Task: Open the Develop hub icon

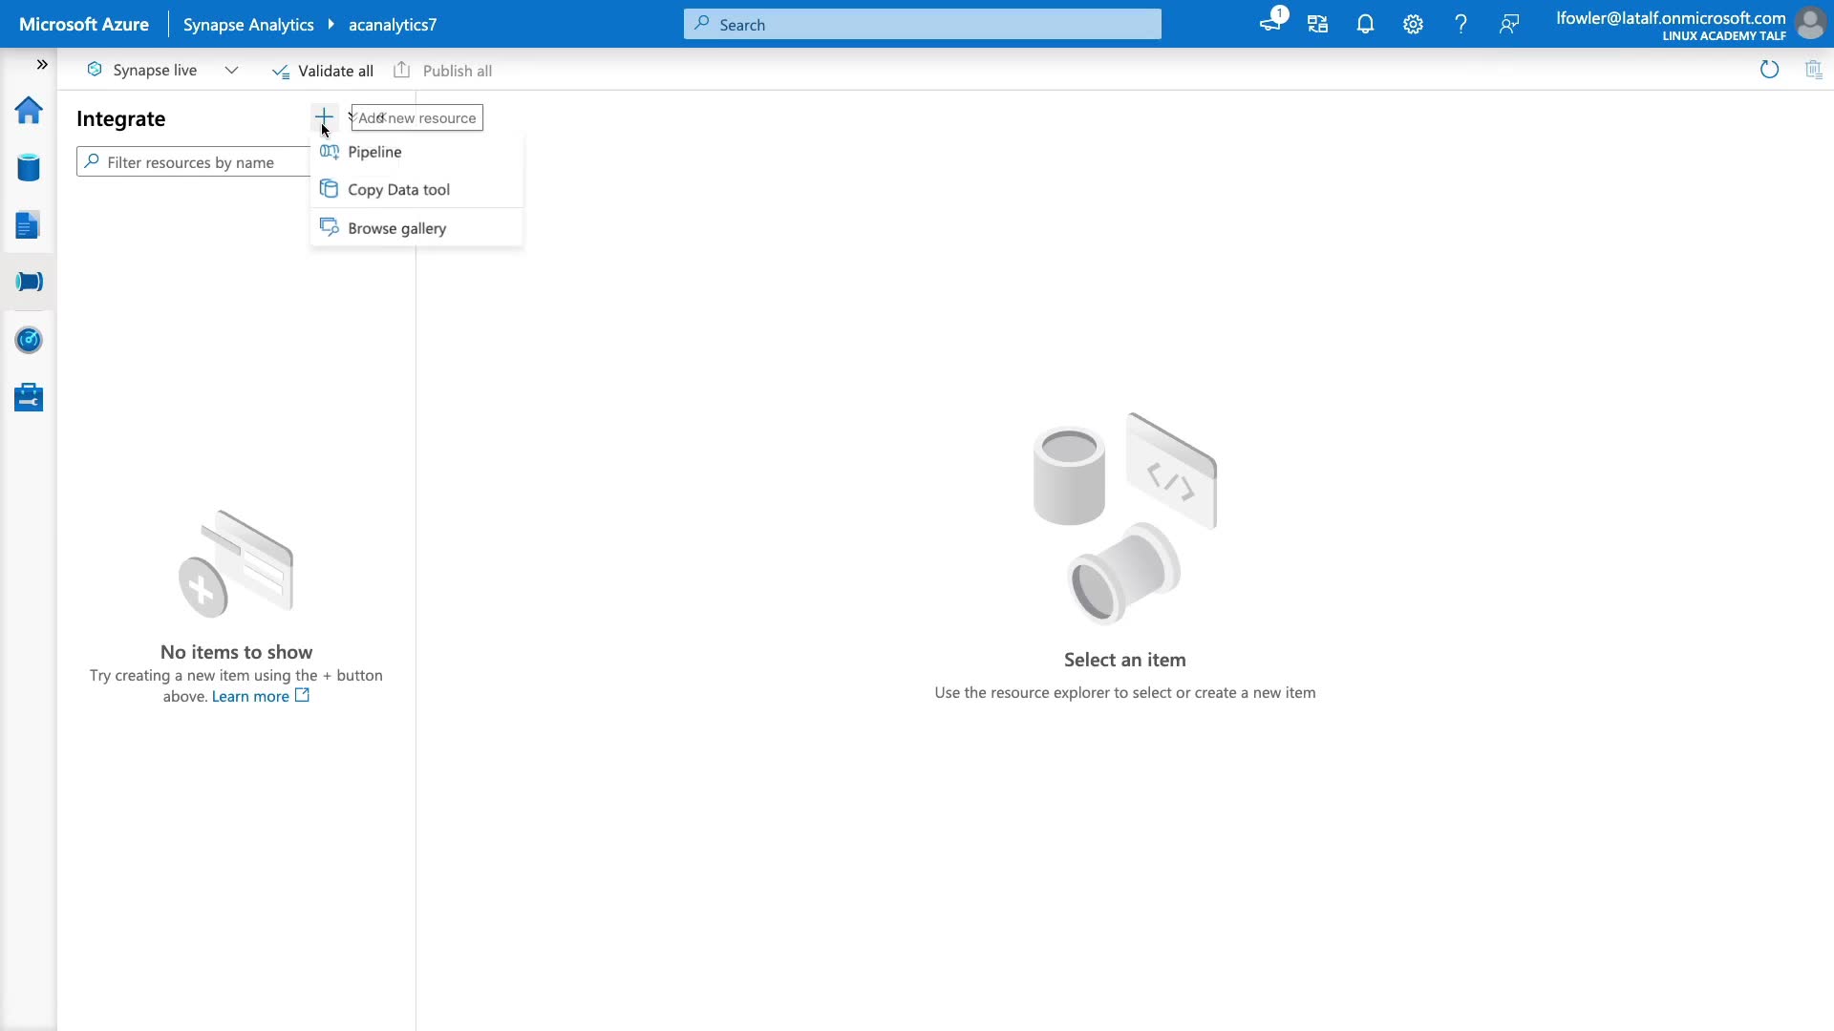Action: coord(29,226)
